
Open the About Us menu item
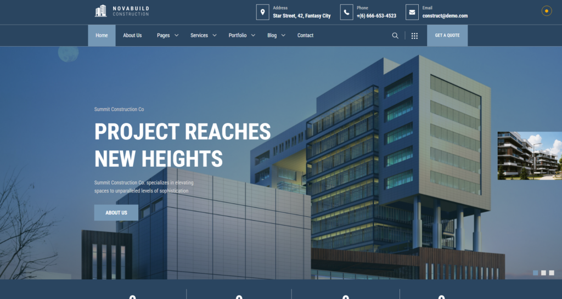tap(132, 36)
